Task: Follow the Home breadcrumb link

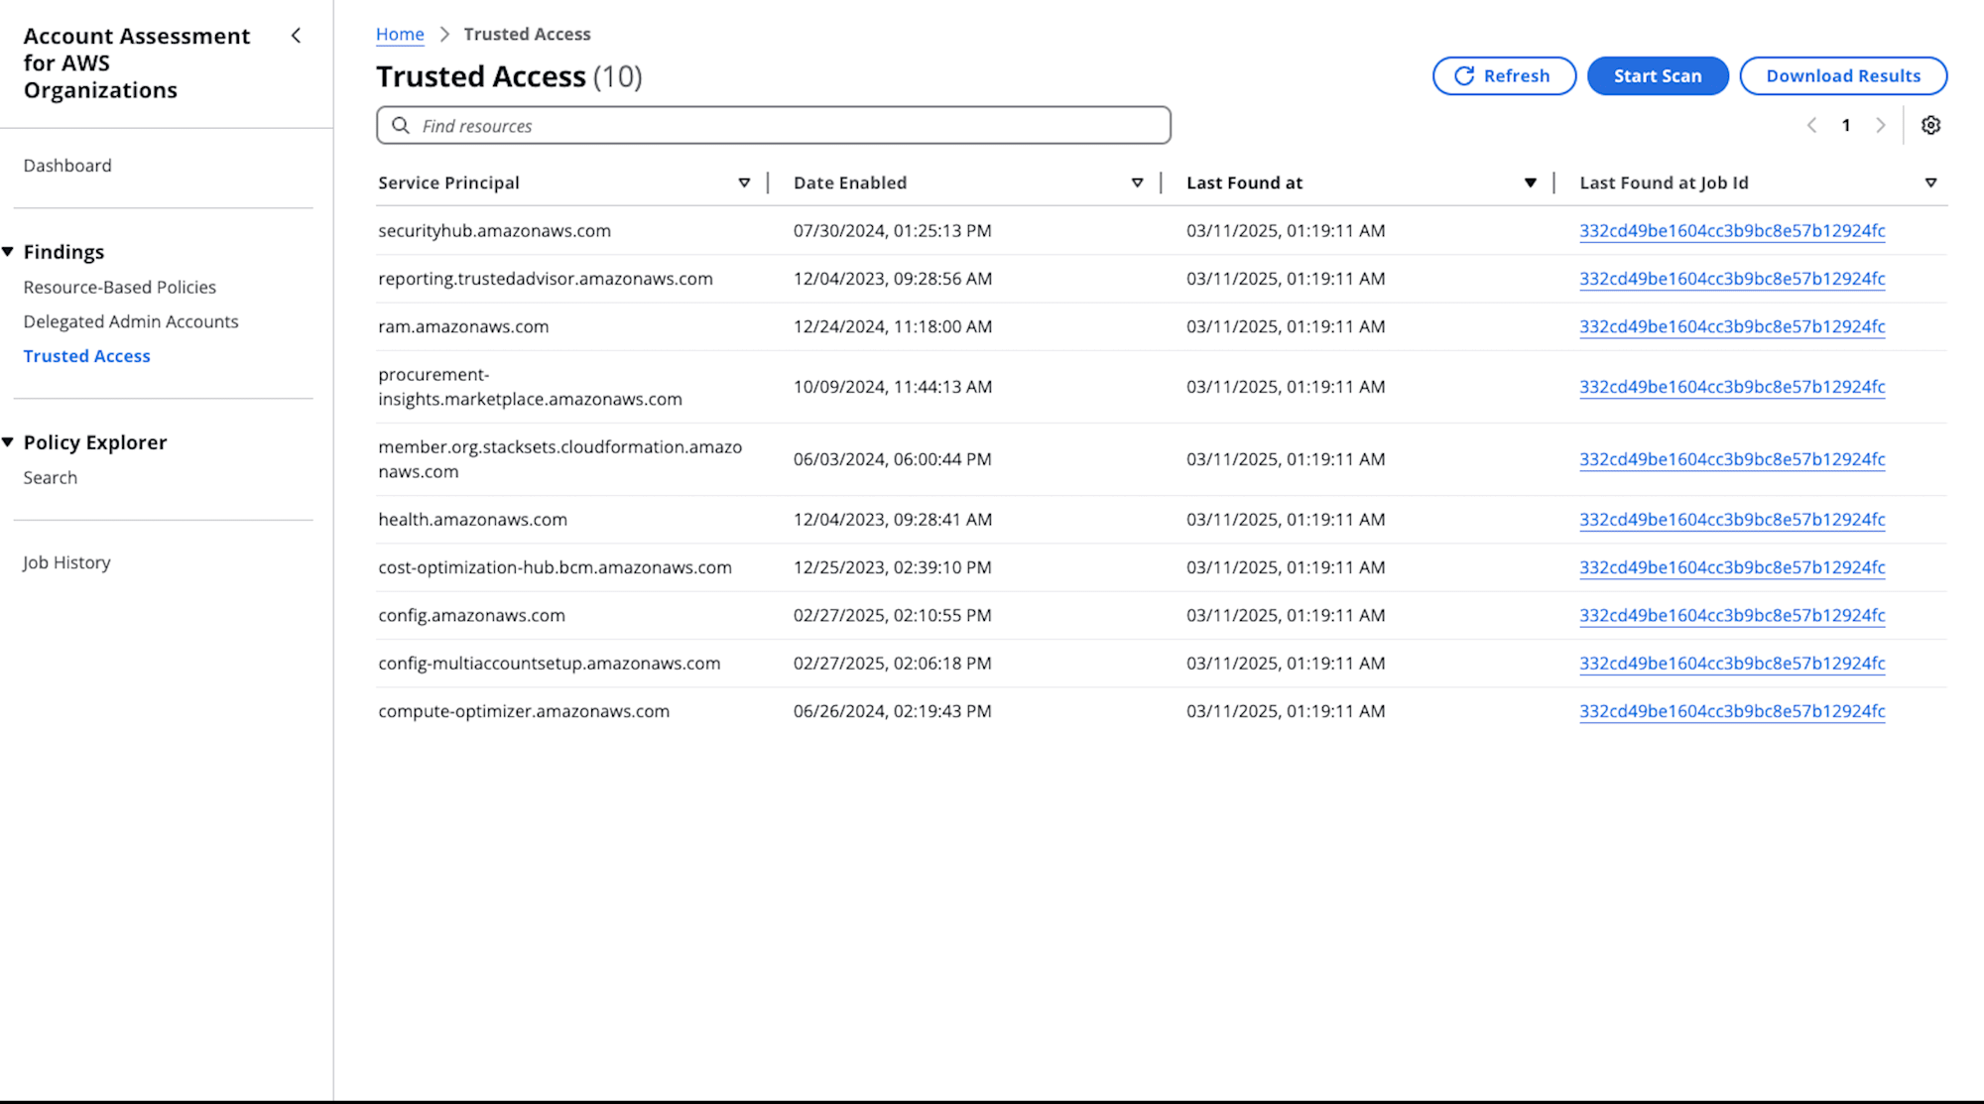Action: 400,35
